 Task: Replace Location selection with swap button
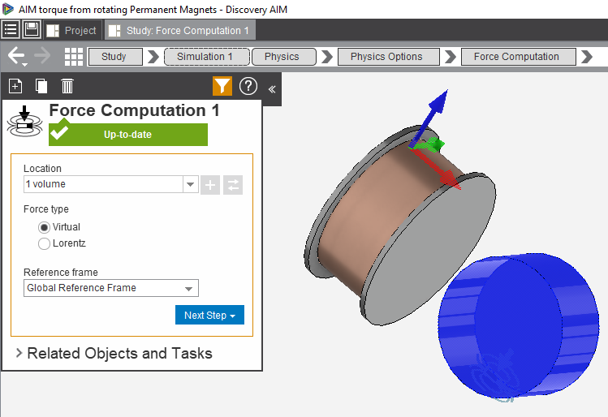tap(233, 185)
